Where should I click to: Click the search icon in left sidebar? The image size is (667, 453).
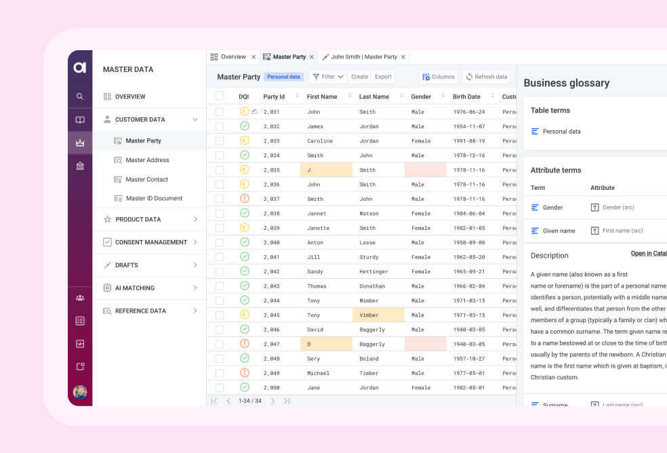(x=80, y=96)
